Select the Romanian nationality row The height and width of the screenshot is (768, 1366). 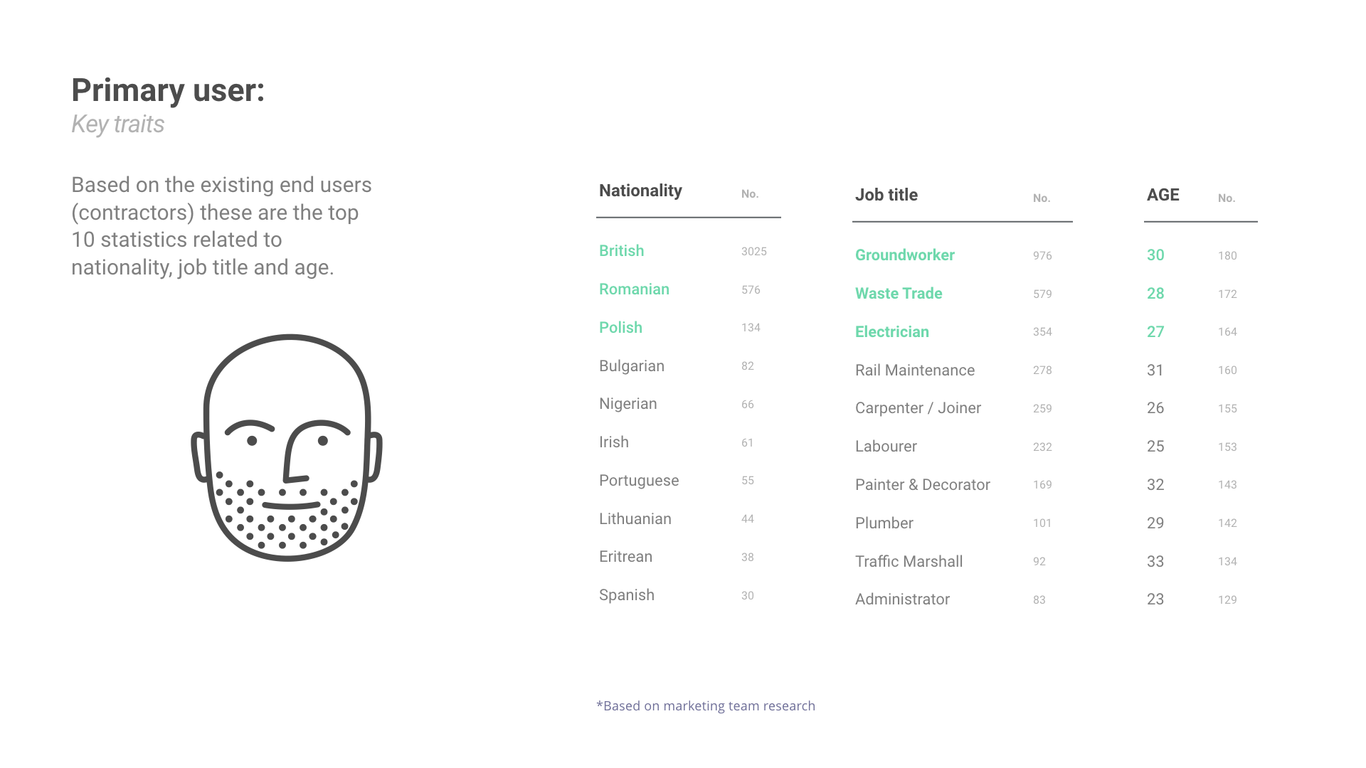634,289
